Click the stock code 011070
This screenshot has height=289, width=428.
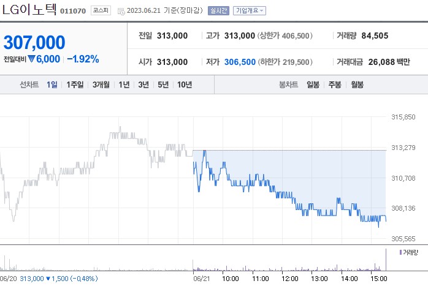73,11
